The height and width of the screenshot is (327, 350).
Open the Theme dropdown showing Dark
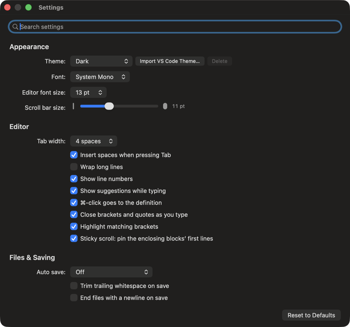click(101, 61)
